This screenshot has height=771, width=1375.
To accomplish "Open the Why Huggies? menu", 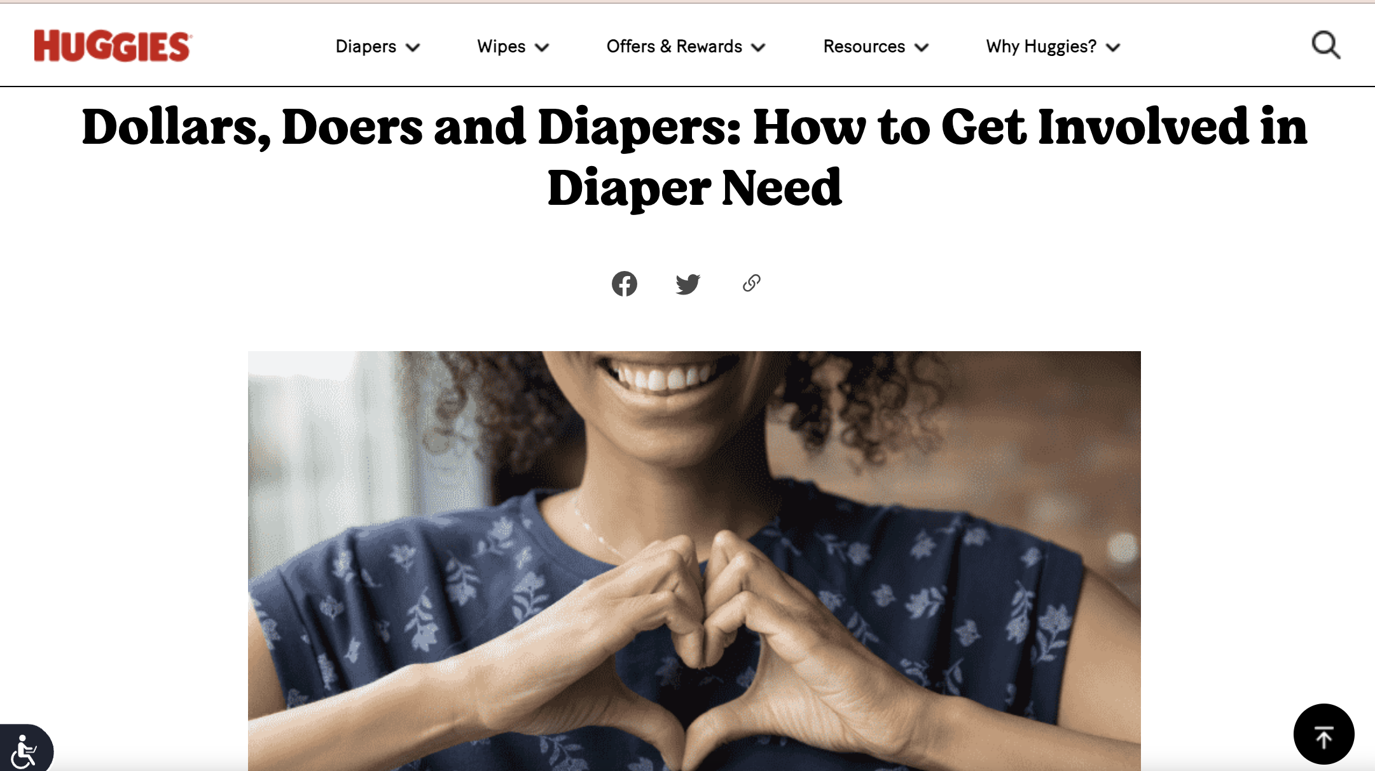I will (x=1041, y=46).
